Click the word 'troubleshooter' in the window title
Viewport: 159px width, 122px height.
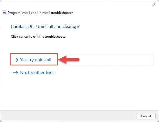62,13
